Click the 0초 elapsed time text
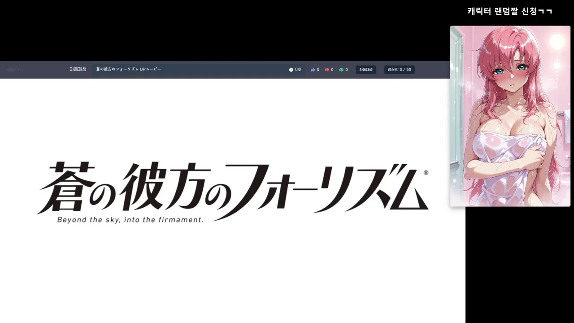The height and width of the screenshot is (323, 574). coord(298,70)
